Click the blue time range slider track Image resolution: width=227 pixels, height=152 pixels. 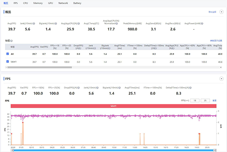coord(113,150)
